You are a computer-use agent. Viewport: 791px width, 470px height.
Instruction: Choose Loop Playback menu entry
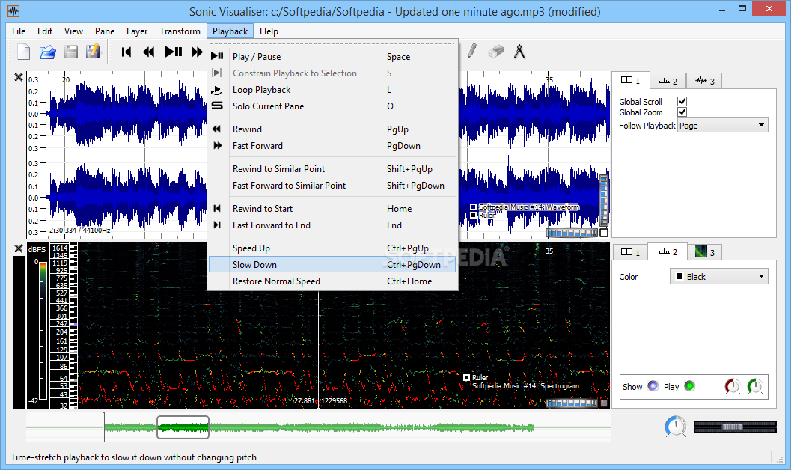(x=332, y=90)
